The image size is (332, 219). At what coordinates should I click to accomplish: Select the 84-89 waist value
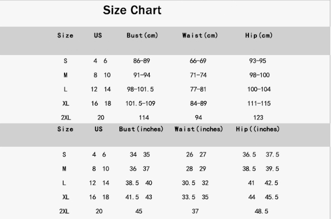(x=198, y=104)
